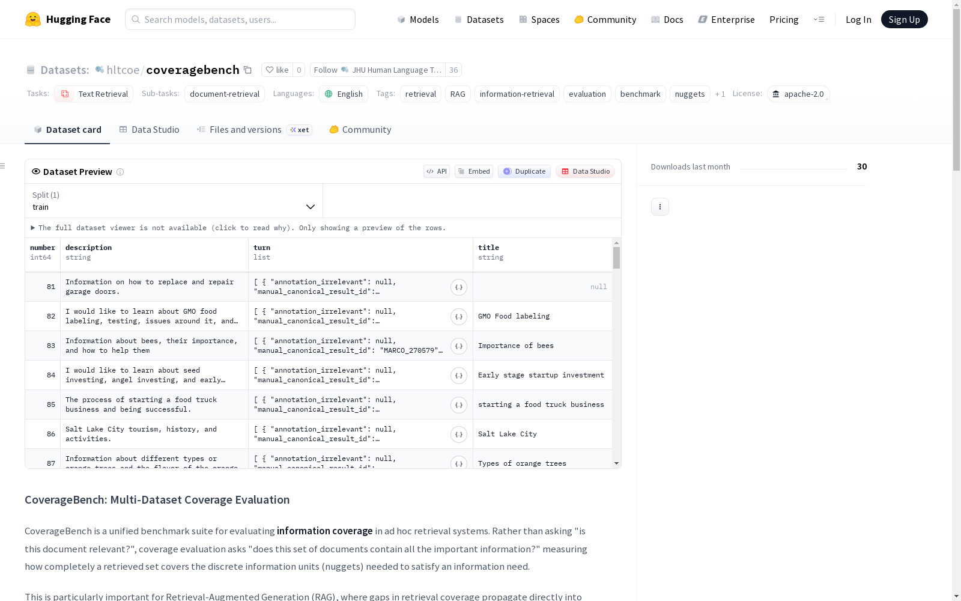Open the collapsed table of contents icon
Image resolution: width=961 pixels, height=601 pixels.
[x=3, y=166]
